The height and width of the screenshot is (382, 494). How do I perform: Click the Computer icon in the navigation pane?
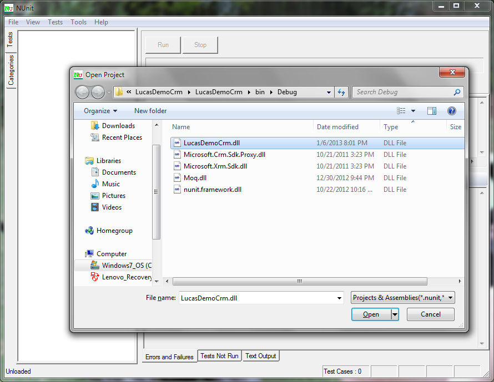point(89,253)
